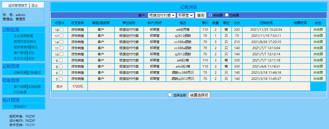
Task: Expand the 郑翠莹 account dropdown
Action: 186,15
